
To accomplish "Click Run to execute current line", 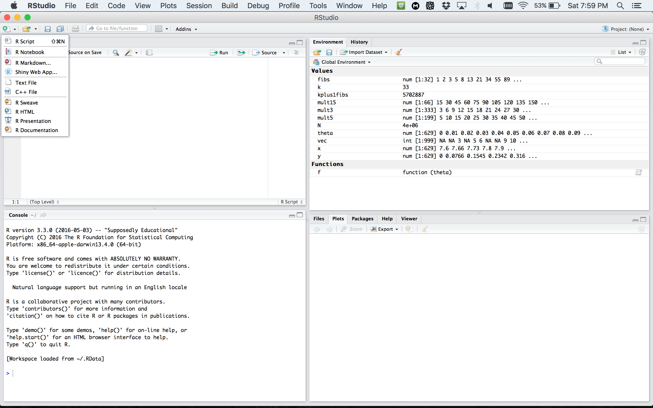I will [x=219, y=52].
